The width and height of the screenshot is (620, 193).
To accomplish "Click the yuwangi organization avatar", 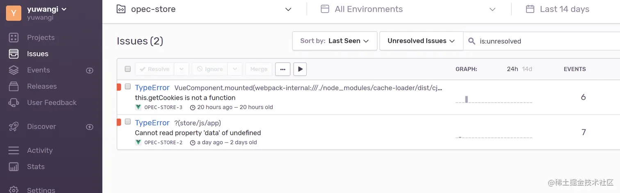I will pyautogui.click(x=14, y=13).
